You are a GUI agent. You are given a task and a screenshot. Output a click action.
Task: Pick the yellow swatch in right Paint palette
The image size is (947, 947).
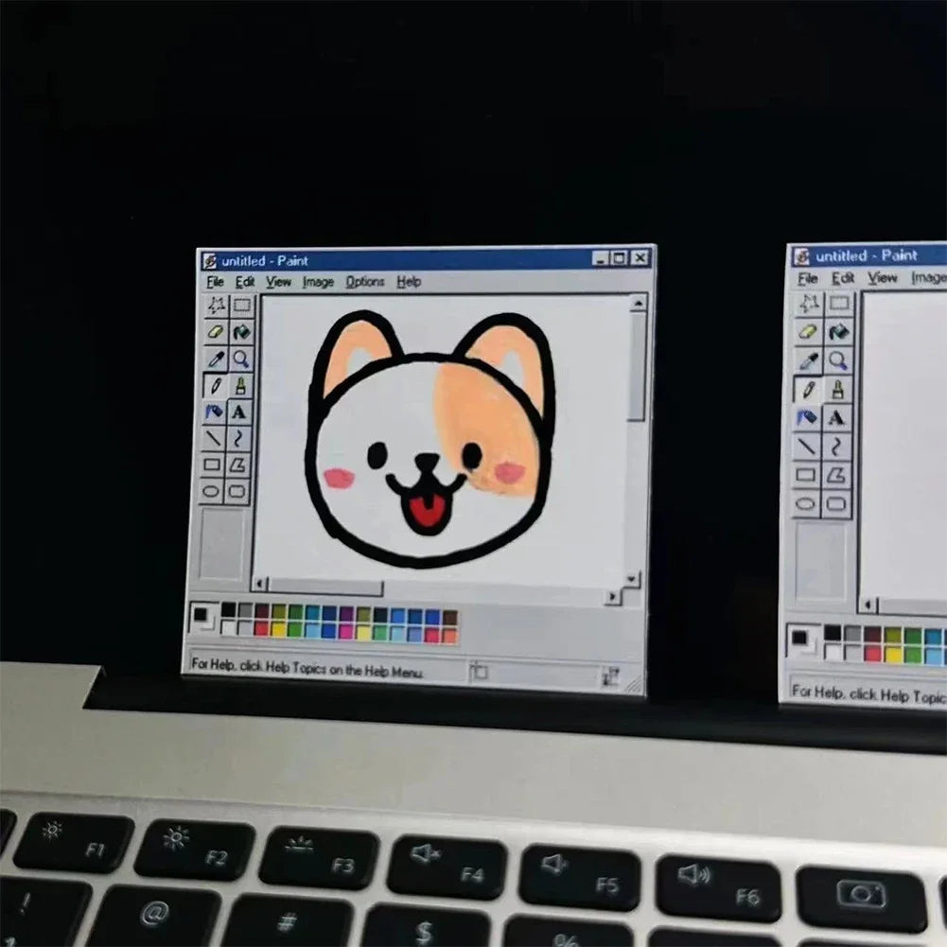[x=893, y=655]
